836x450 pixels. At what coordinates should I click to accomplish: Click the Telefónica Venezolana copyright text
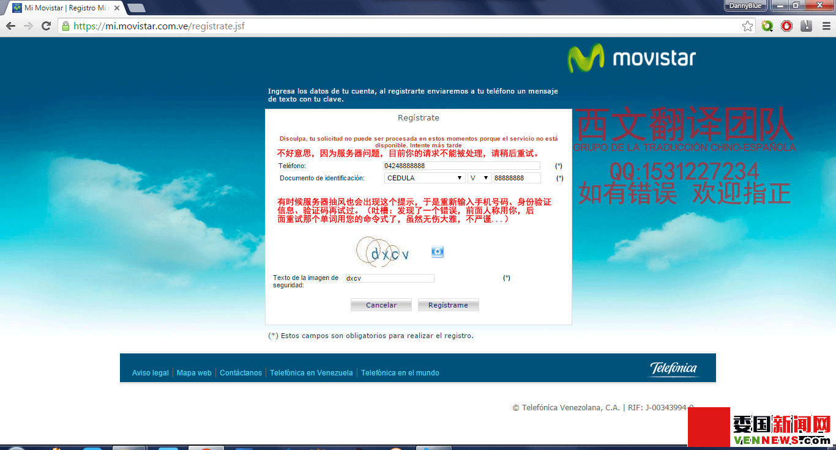[603, 408]
